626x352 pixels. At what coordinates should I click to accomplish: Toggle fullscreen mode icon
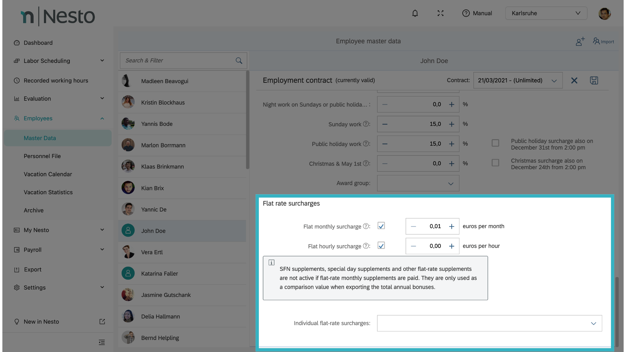click(x=440, y=13)
